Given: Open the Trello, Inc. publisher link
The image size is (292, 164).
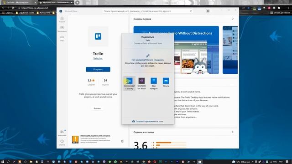Looking at the screenshot, I should 98,58.
